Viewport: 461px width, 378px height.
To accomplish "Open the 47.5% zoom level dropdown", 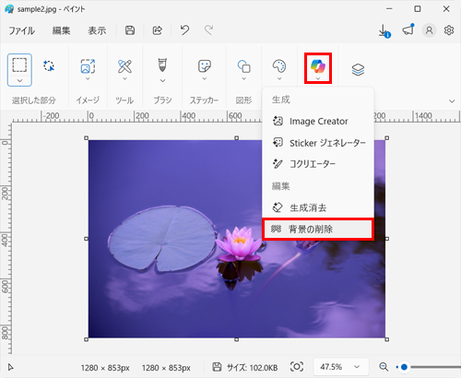I will point(341,367).
